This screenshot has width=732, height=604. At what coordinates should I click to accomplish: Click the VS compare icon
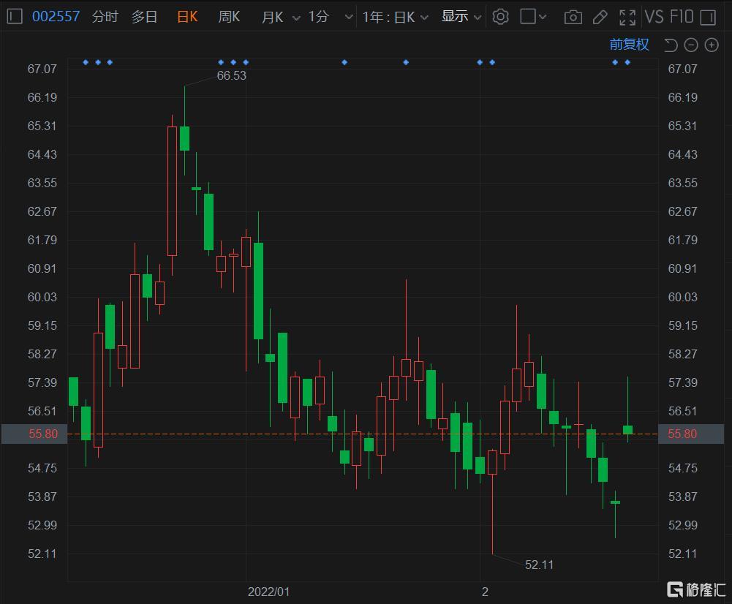(654, 17)
